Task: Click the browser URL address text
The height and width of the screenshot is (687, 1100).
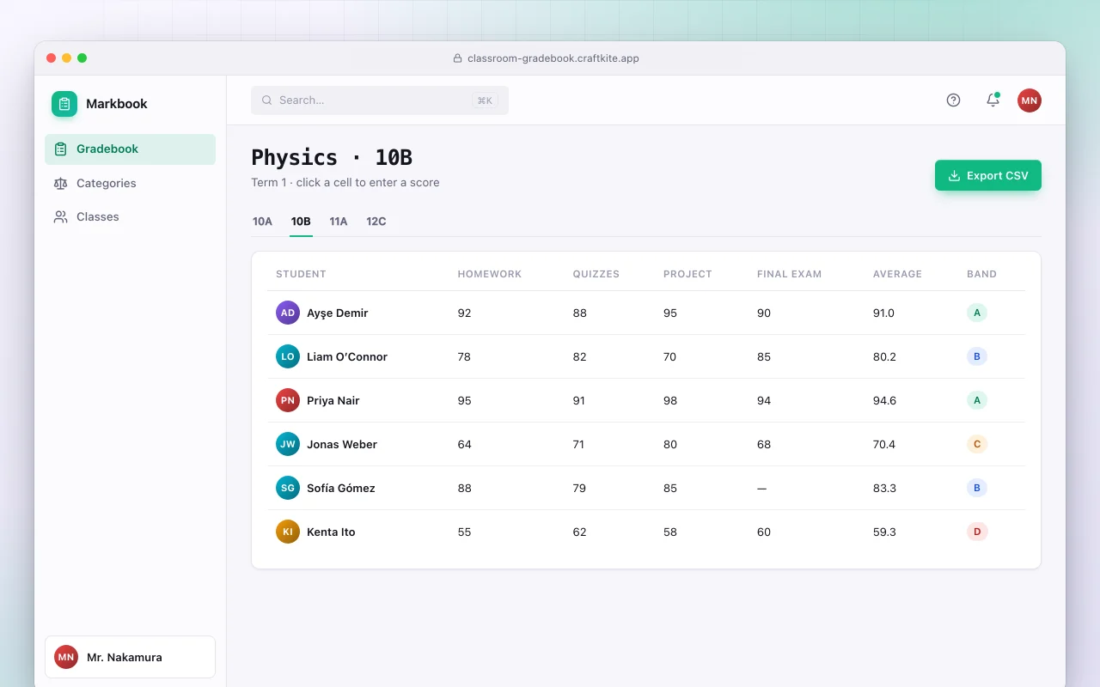Action: pyautogui.click(x=553, y=58)
